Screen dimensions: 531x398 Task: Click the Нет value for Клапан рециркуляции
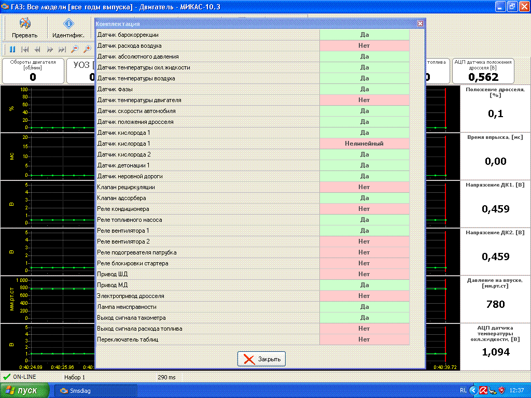pyautogui.click(x=364, y=187)
